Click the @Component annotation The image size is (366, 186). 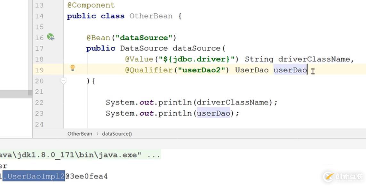[91, 5]
